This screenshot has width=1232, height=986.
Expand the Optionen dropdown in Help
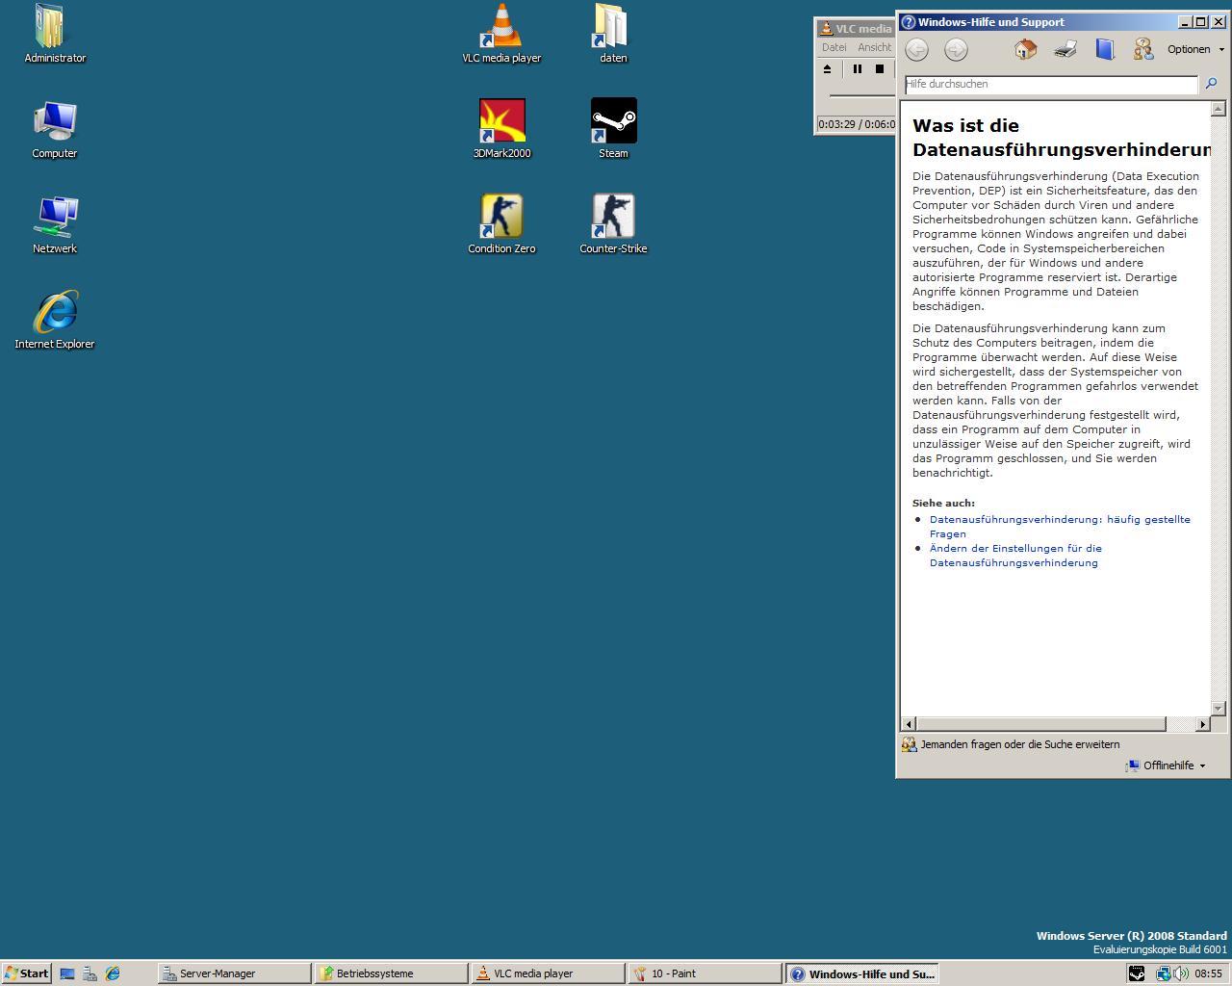point(1195,49)
